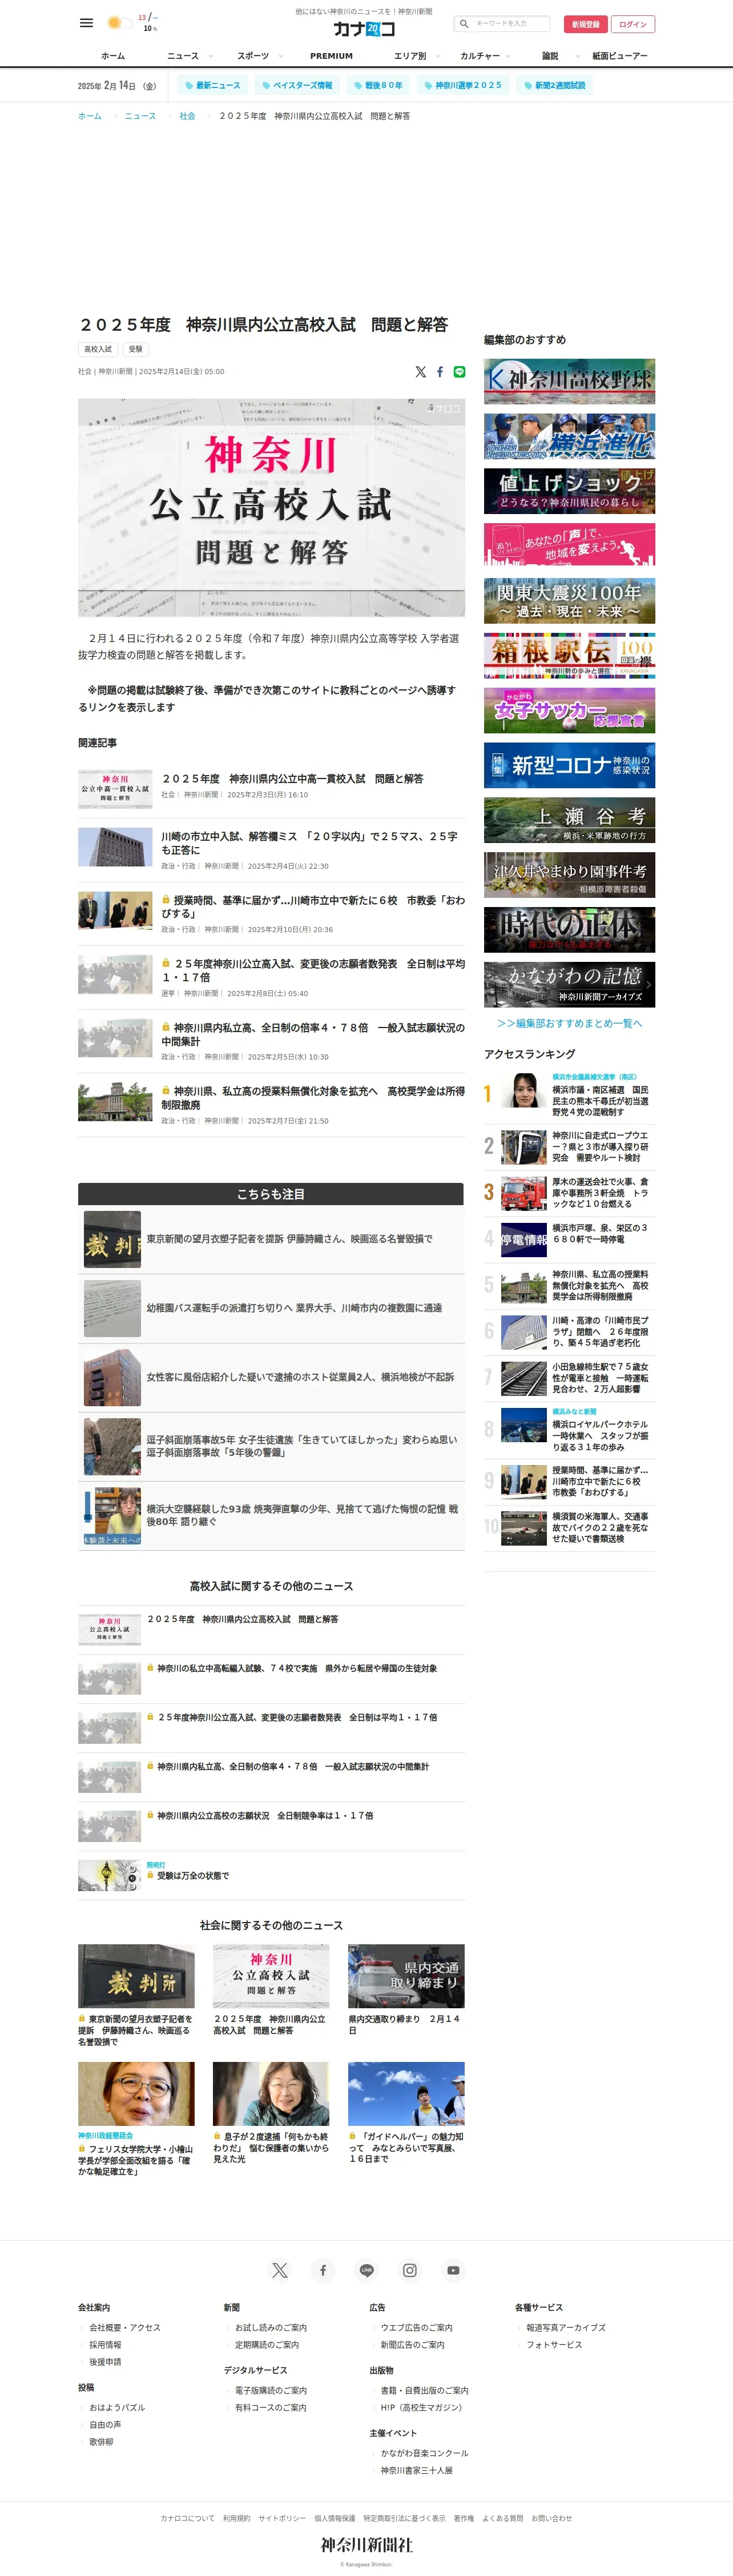Open 電子版購読のご案内 footer link
Viewport: 733px width, 2576px height.
tap(270, 2390)
